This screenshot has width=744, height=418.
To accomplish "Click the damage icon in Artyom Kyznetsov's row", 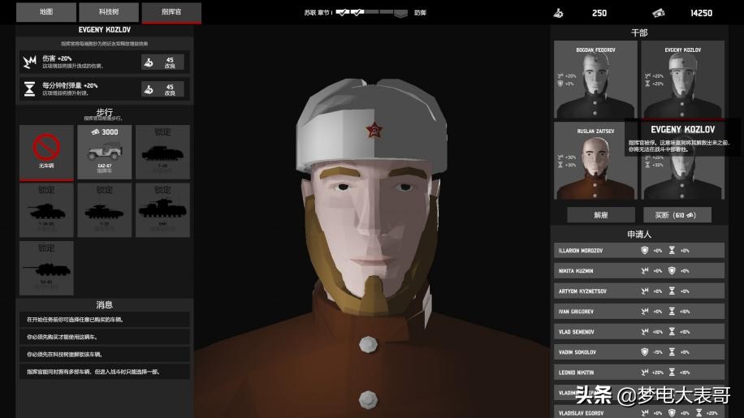I will pos(644,291).
